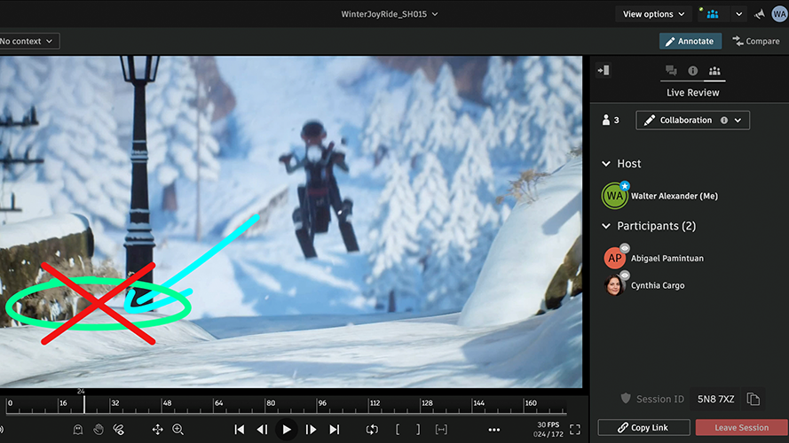
Task: Toggle loop playback
Action: tap(372, 430)
